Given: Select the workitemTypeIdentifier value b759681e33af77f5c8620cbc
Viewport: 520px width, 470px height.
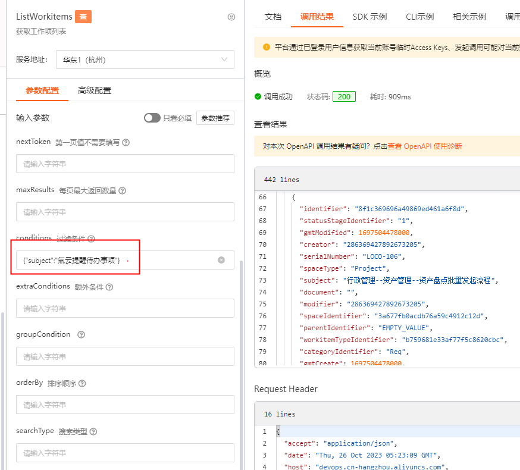Looking at the screenshot, I should tap(453, 340).
